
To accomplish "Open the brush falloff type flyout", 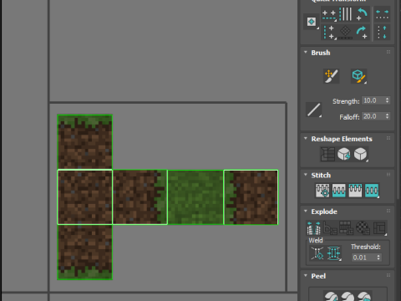I will tap(313, 110).
